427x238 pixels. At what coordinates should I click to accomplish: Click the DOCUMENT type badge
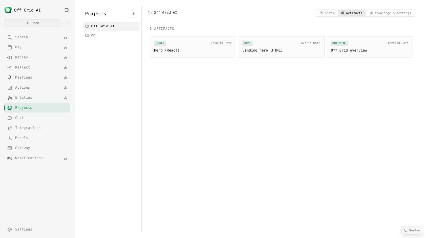pos(340,43)
